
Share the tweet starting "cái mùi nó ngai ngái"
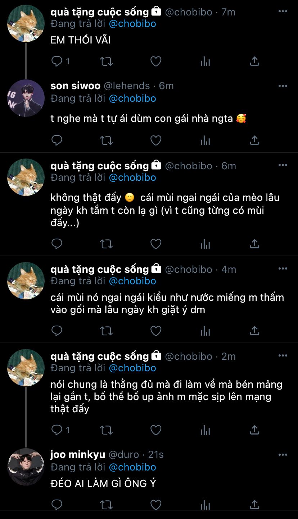(254, 331)
